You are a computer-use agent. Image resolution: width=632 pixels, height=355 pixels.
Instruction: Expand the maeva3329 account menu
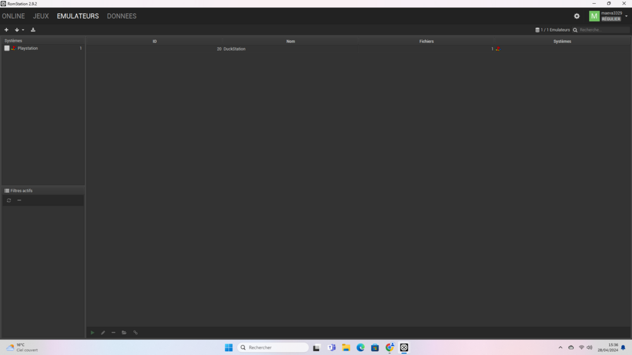(626, 16)
